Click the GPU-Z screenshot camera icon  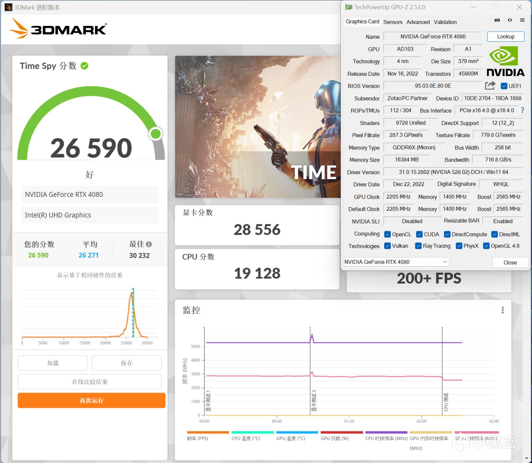click(497, 20)
